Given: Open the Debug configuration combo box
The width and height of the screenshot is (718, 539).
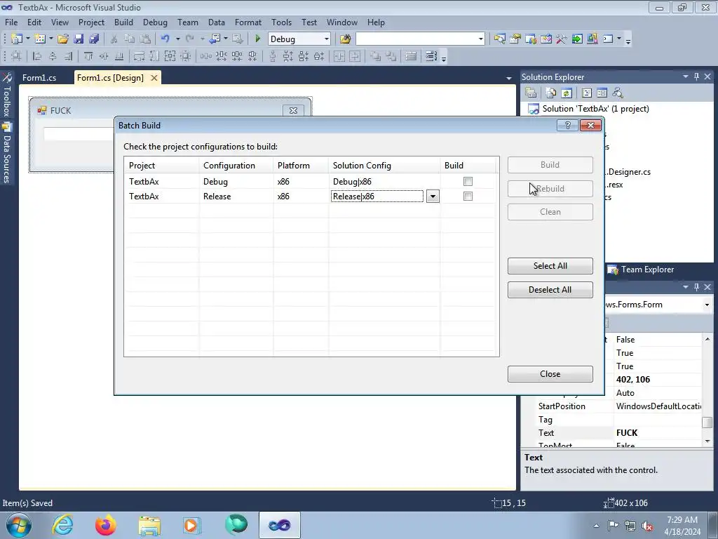Looking at the screenshot, I should [299, 39].
